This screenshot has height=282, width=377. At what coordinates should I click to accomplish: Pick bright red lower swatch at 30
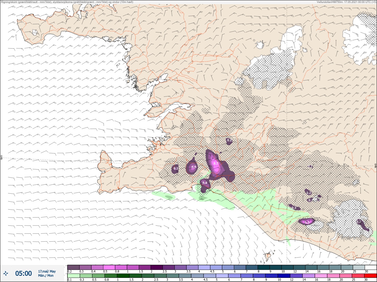pyautogui.click(x=371, y=276)
